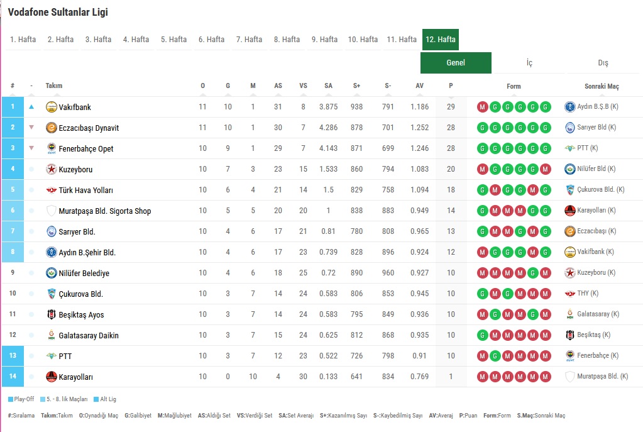Click Çukurova Bld. next match logo
This screenshot has width=643, height=432.
pyautogui.click(x=570, y=190)
